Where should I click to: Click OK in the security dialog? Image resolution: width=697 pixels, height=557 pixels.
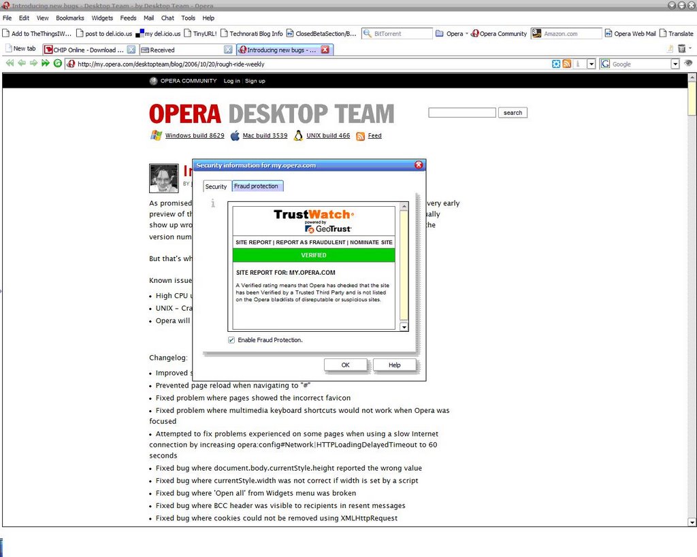pyautogui.click(x=345, y=365)
